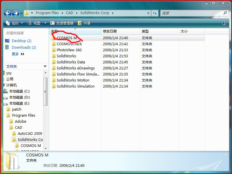Click the PhotoView 360 folder name
Screen dimensions: 232x174
[x=69, y=50]
